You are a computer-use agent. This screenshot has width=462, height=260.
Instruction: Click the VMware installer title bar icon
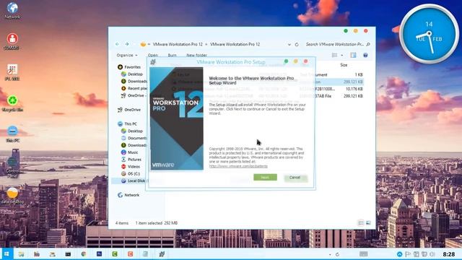click(153, 61)
